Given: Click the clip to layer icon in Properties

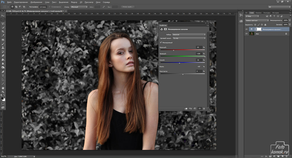Looking at the screenshot, I should (x=186, y=108).
